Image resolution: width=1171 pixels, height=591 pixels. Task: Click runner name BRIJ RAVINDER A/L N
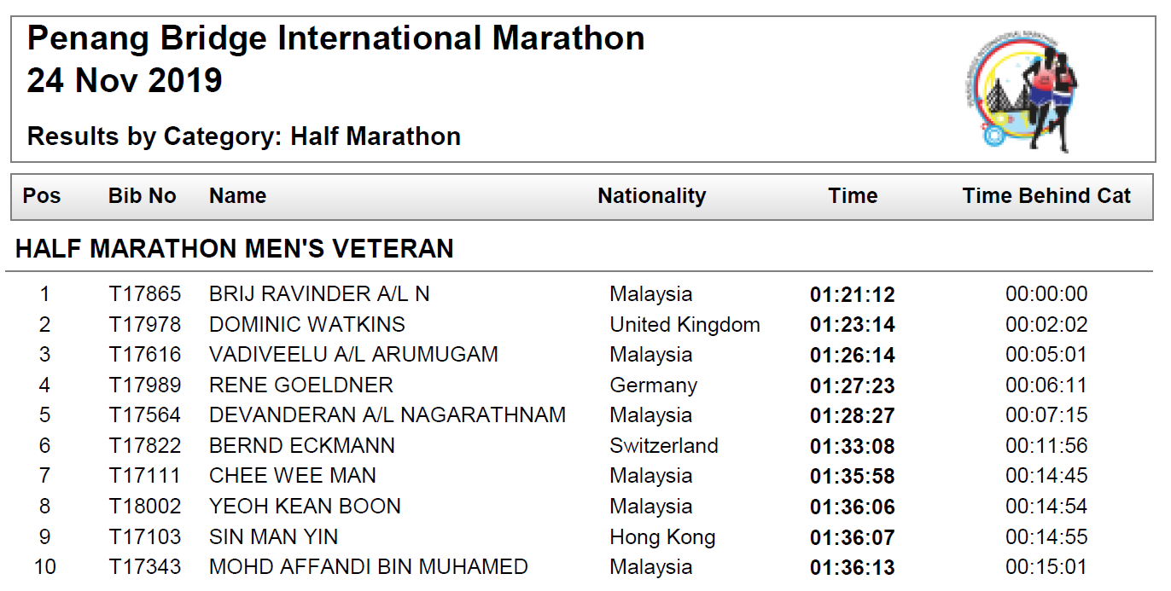(x=319, y=294)
